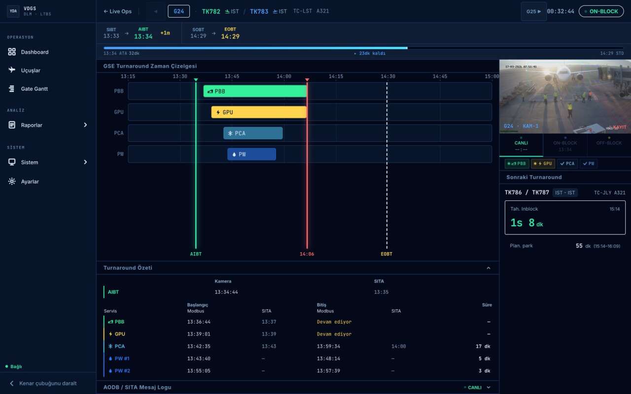Click the turnaround progress bar

pyautogui.click(x=363, y=48)
